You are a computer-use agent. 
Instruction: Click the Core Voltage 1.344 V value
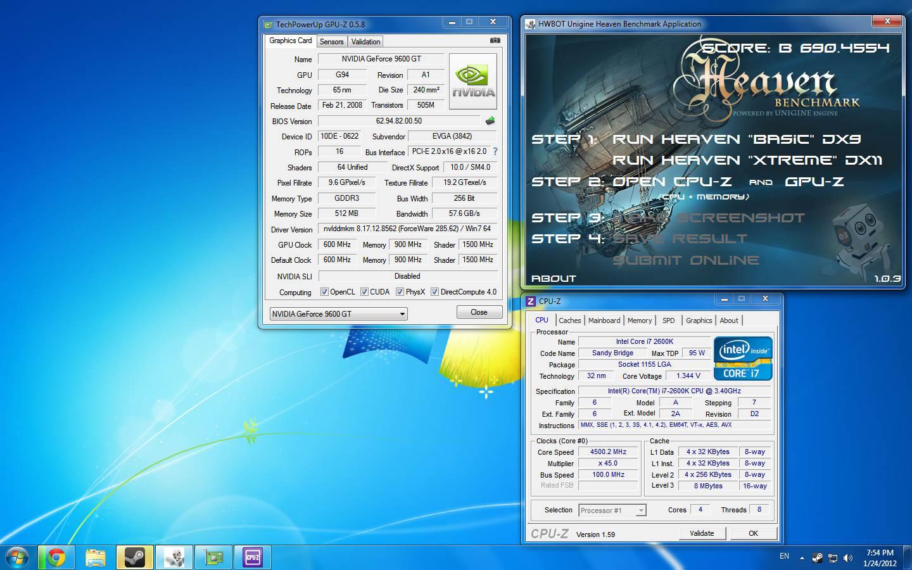click(x=688, y=376)
